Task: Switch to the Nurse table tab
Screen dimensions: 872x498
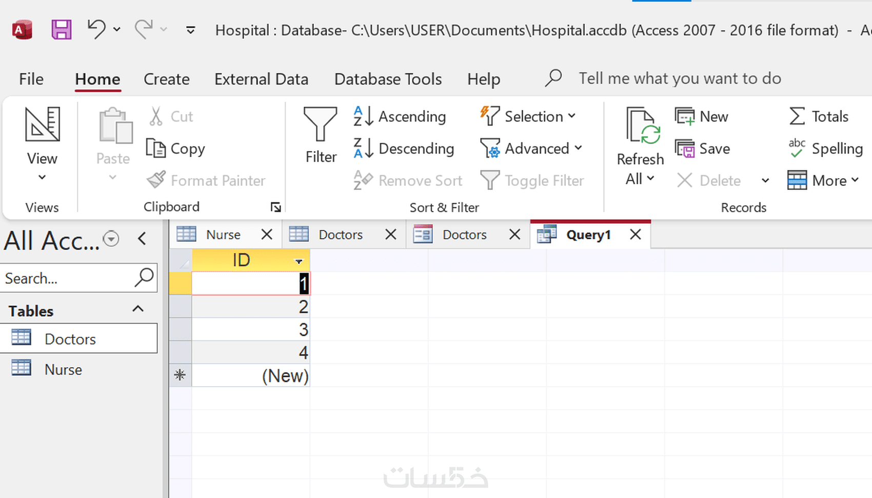Action: [223, 235]
